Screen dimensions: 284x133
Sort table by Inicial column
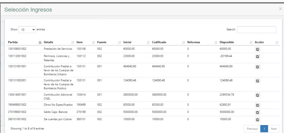(x=137, y=42)
